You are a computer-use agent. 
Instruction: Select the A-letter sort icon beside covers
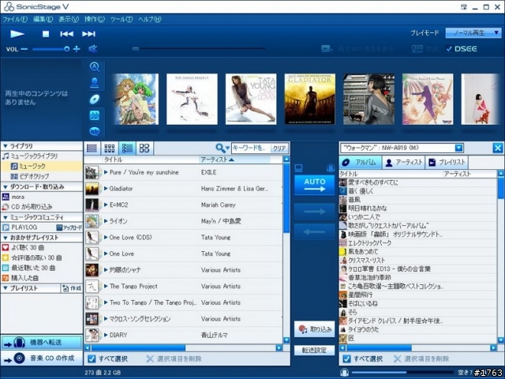click(95, 66)
